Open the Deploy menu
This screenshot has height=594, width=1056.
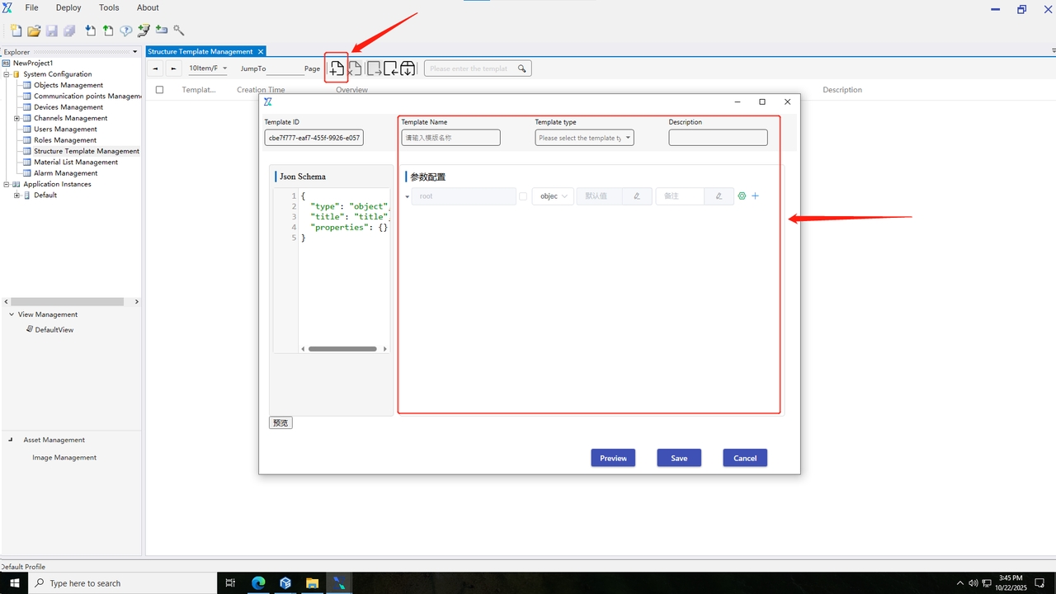(68, 7)
